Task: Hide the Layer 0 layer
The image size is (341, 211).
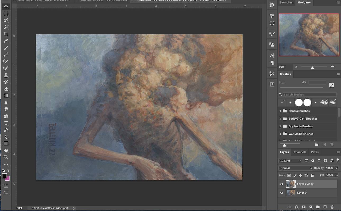Action: pyautogui.click(x=282, y=193)
